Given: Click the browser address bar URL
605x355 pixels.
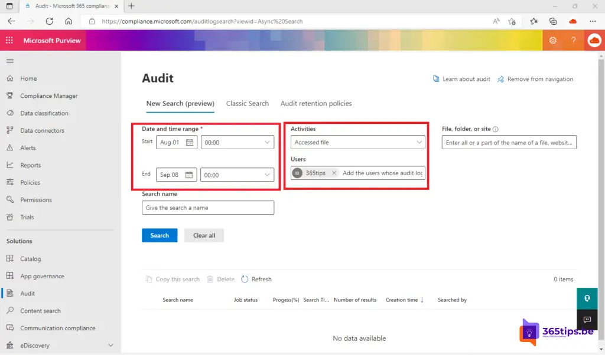Looking at the screenshot, I should tap(202, 22).
